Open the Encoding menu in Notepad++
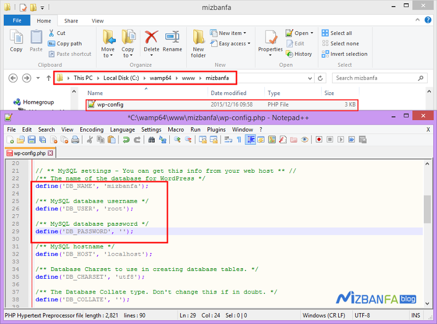The width and height of the screenshot is (437, 324). (91, 129)
